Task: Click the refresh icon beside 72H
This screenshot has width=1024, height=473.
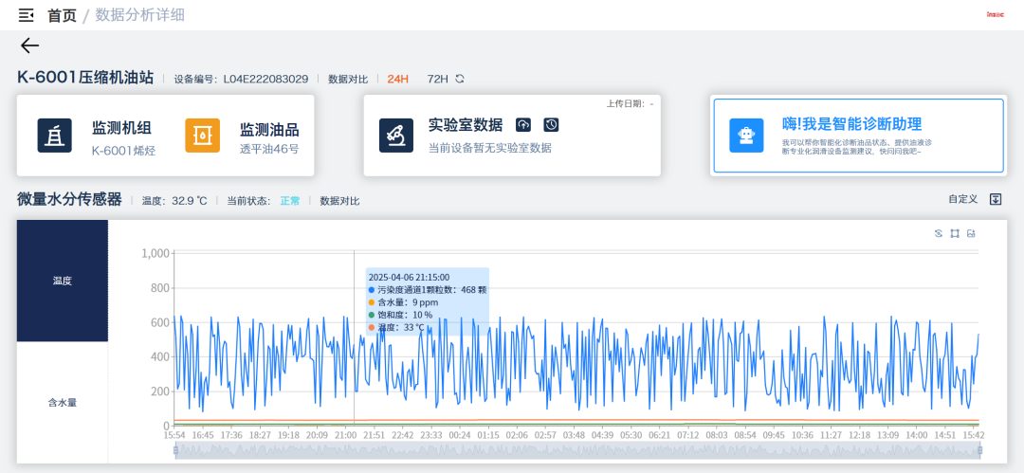Action: [460, 79]
